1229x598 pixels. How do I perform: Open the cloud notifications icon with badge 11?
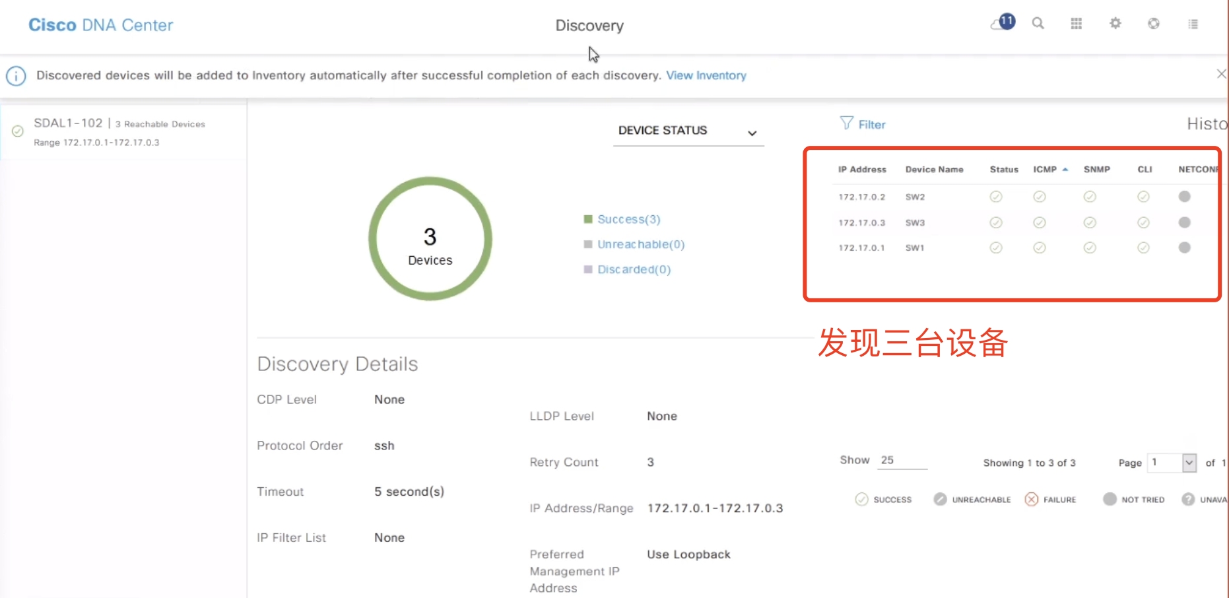point(1003,22)
